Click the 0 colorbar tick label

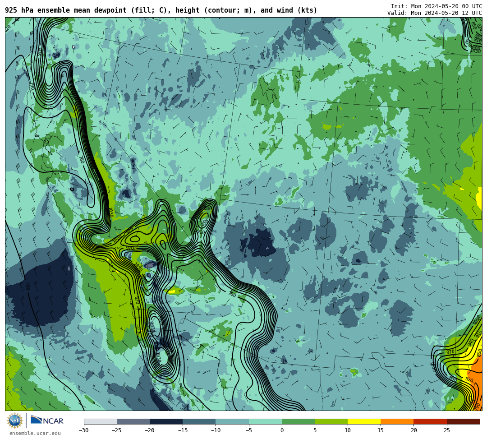[282, 430]
